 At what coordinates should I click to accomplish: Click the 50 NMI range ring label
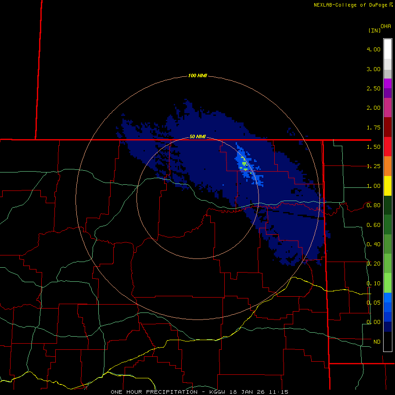[197, 136]
